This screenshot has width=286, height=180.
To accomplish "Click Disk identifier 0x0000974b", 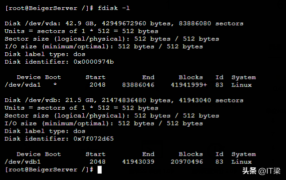I will coord(59,62).
